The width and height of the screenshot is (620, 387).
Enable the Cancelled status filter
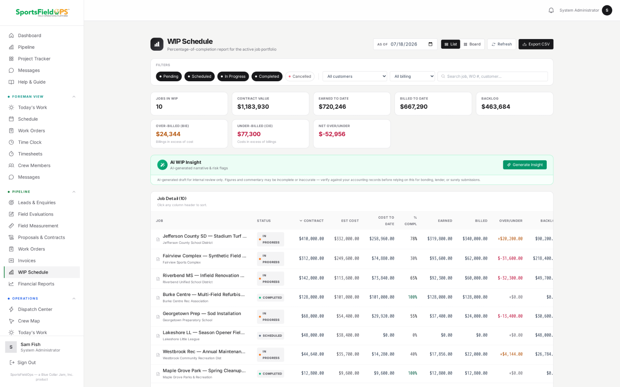point(300,77)
